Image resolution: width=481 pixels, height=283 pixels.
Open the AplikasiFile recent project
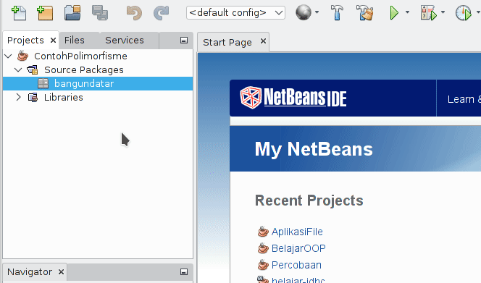[x=297, y=232]
